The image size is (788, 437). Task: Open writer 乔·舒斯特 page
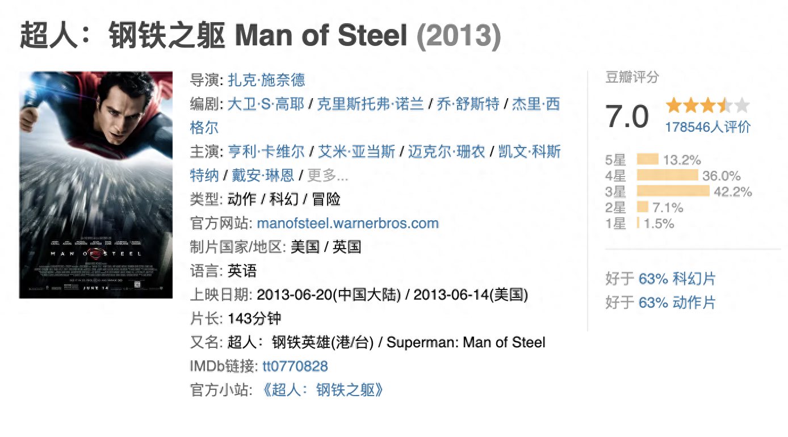[x=468, y=104]
